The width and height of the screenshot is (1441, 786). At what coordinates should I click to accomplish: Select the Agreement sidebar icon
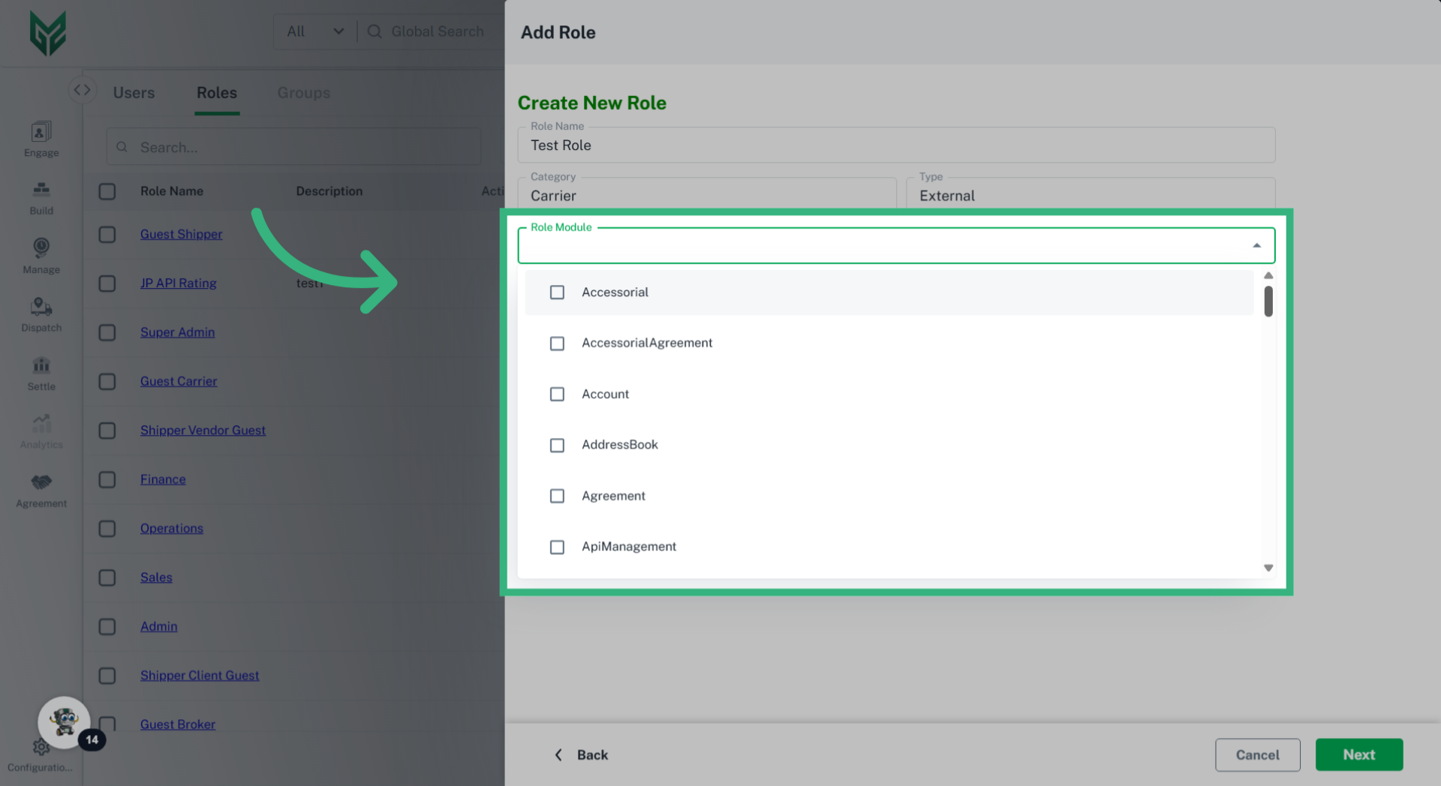(x=41, y=490)
